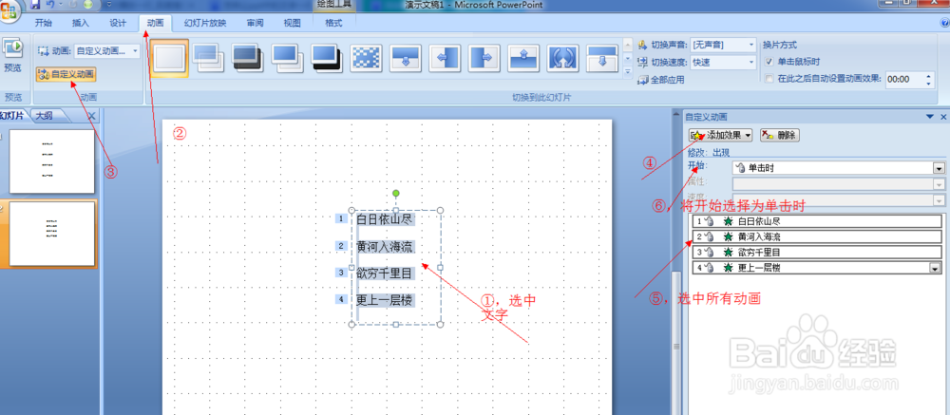Click green star of 欲穷千里目 animation

point(728,252)
